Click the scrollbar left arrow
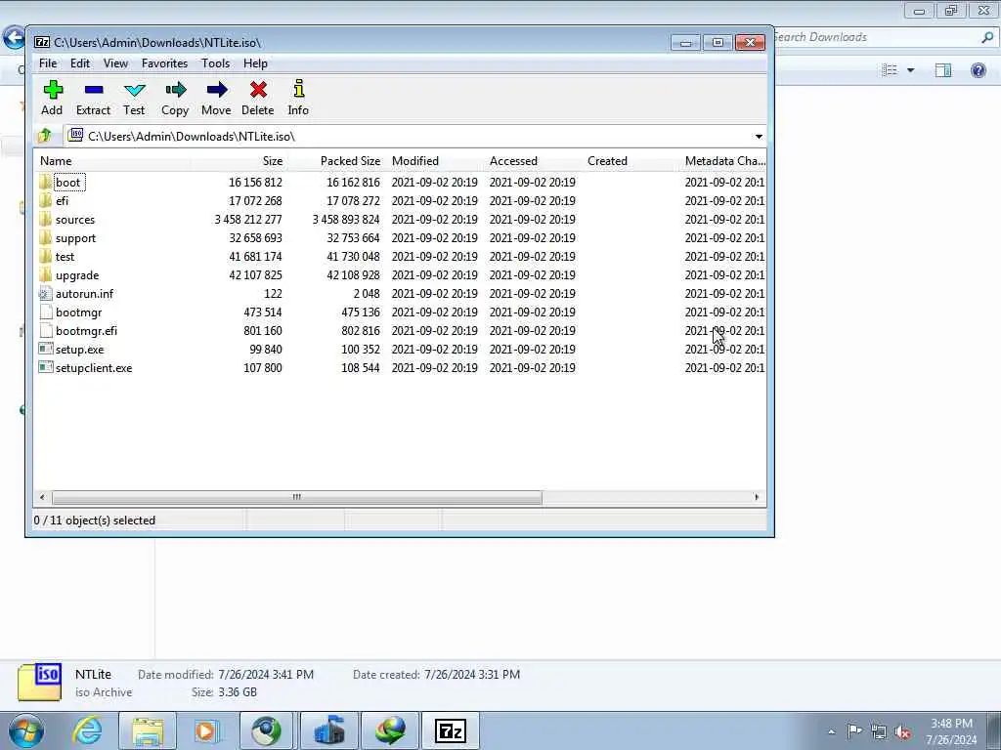 (x=42, y=497)
